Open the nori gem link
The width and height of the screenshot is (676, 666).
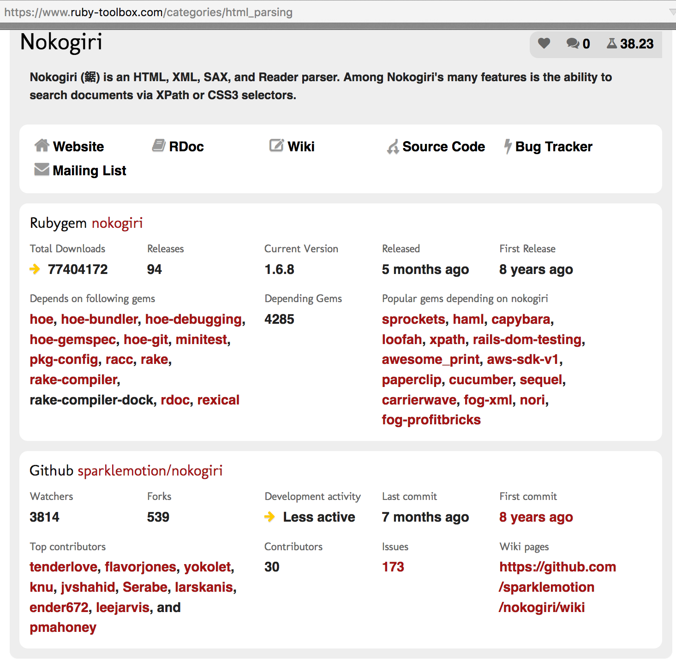[x=532, y=400]
